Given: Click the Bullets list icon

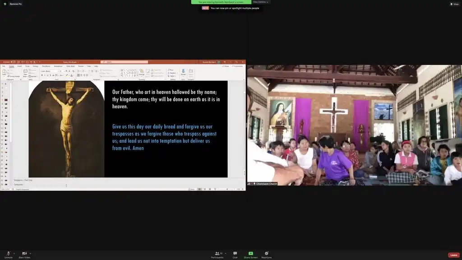Looking at the screenshot, I should 79,71.
